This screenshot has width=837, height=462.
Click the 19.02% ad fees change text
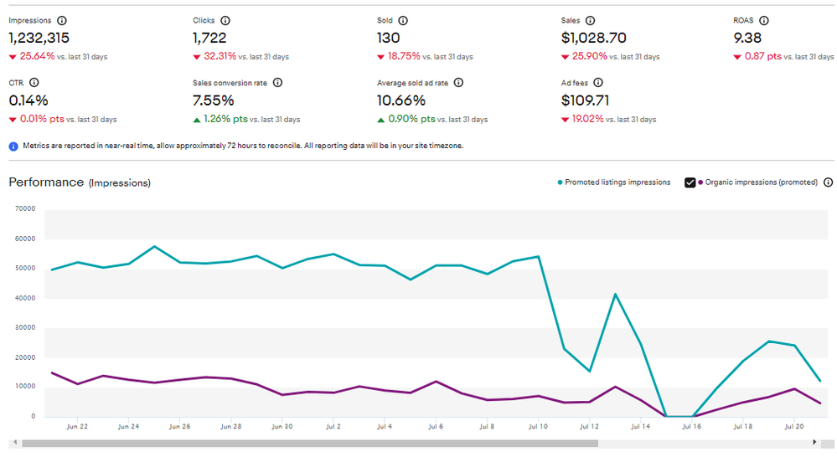587,119
